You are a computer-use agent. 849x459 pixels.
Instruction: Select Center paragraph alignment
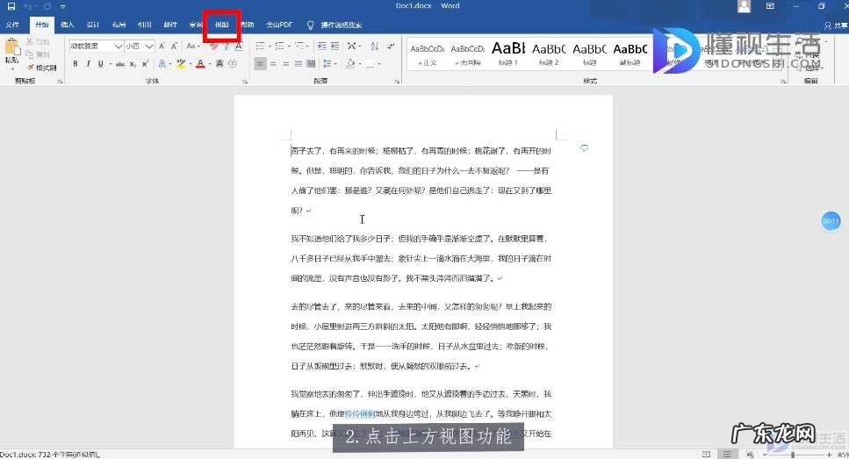(273, 64)
